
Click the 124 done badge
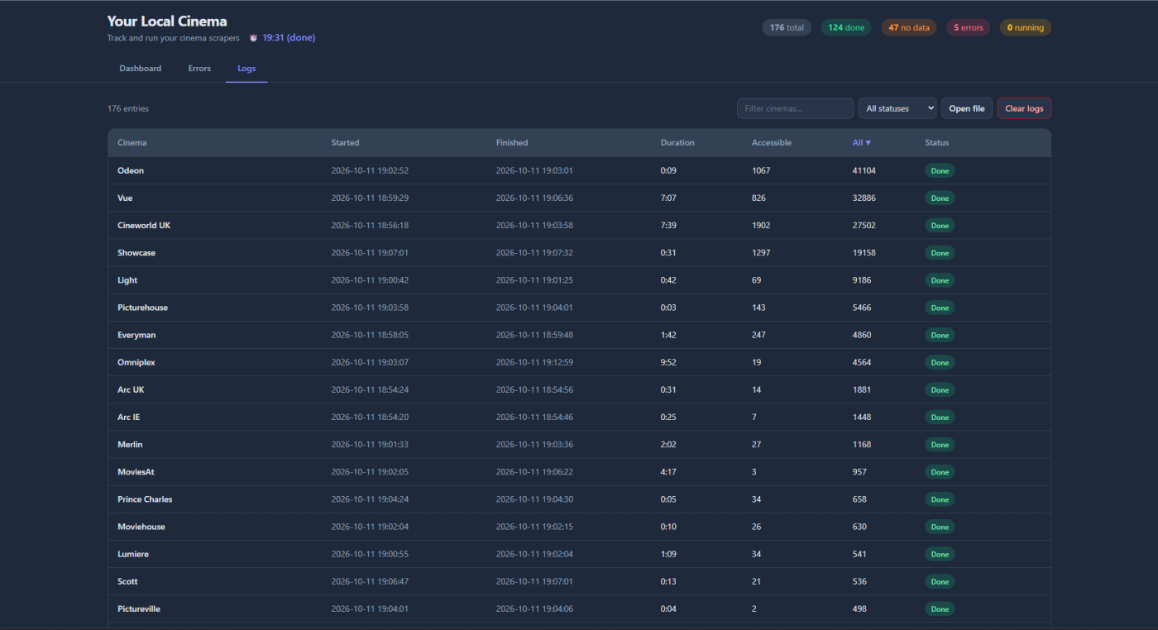pos(846,27)
